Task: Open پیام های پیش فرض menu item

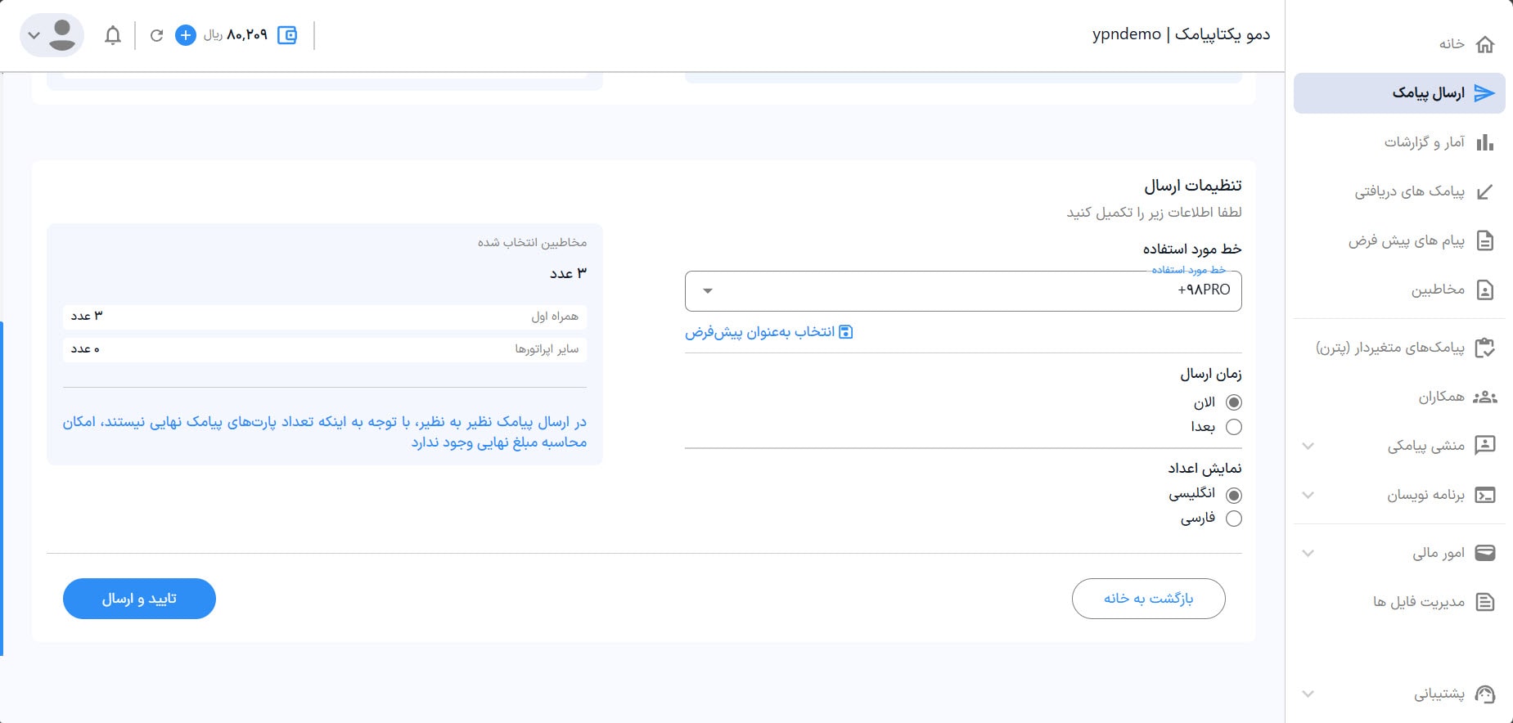Action: pos(1406,241)
